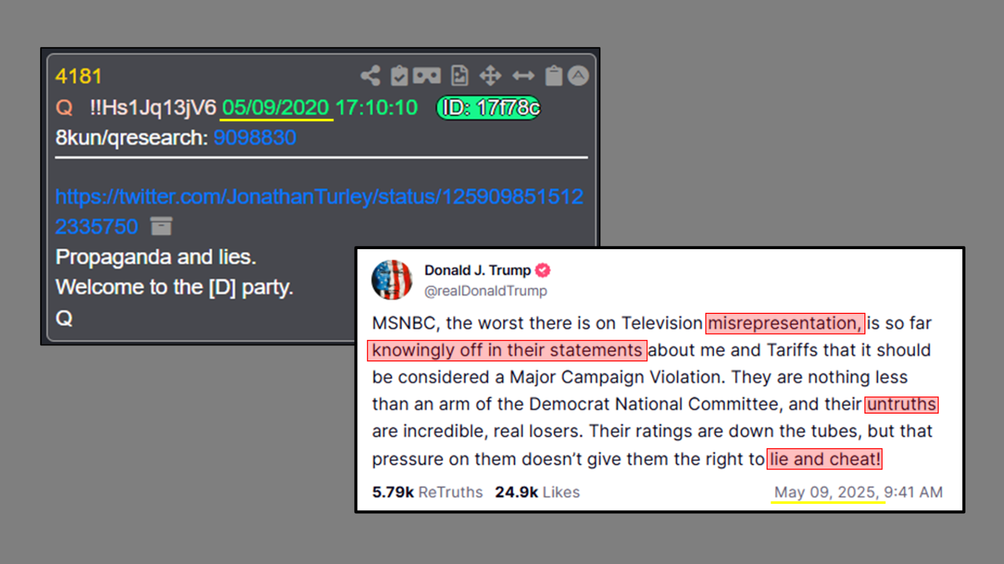Open the JonathanTurley twitter status link
The width and height of the screenshot is (1004, 564).
click(319, 211)
